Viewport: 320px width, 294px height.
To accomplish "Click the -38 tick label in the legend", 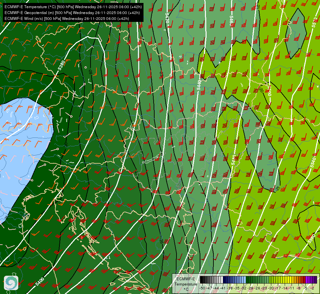I will [x=229, y=288].
